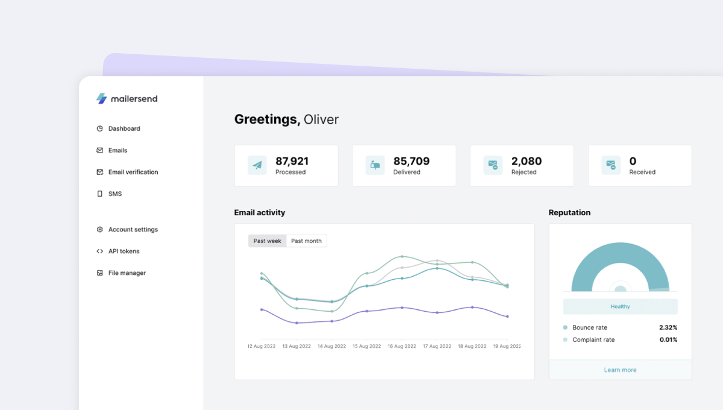Screen dimensions: 723x410
Task: Select the Email verification icon
Action: (x=100, y=172)
